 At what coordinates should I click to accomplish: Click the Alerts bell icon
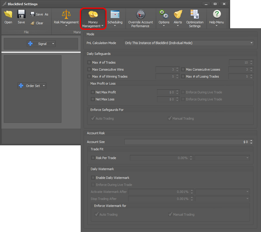[178, 14]
